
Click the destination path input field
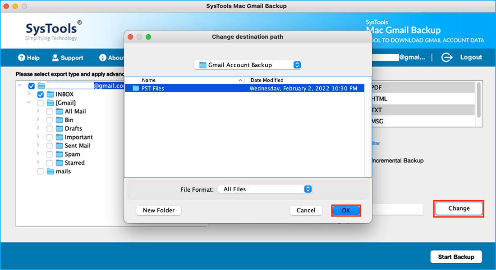(397, 209)
